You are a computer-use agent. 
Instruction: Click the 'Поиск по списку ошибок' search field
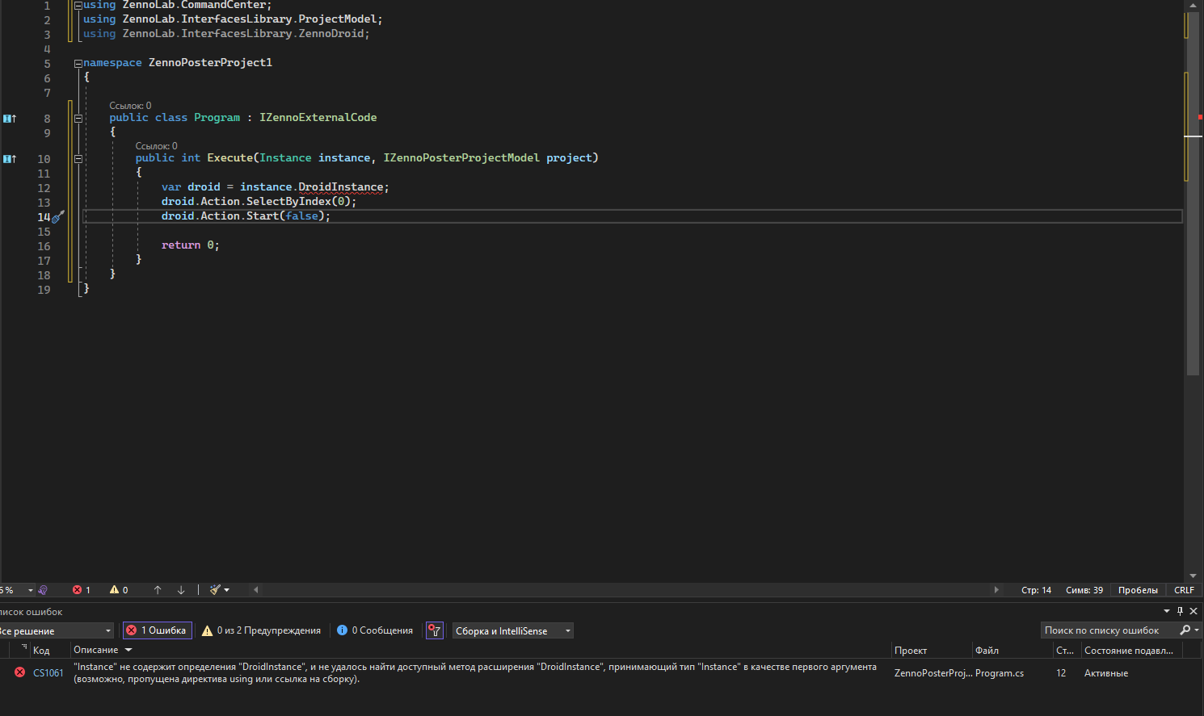(1104, 630)
